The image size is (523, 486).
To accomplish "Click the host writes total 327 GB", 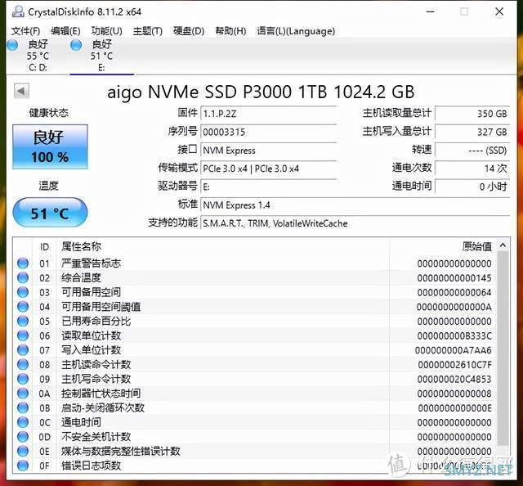I will [x=472, y=132].
